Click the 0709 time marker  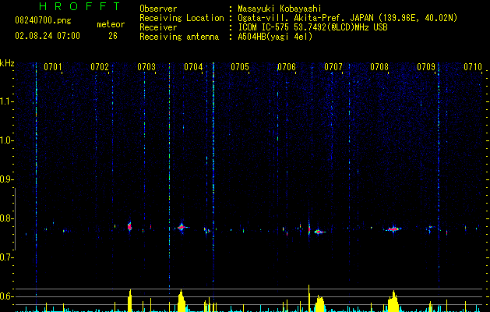coord(426,67)
